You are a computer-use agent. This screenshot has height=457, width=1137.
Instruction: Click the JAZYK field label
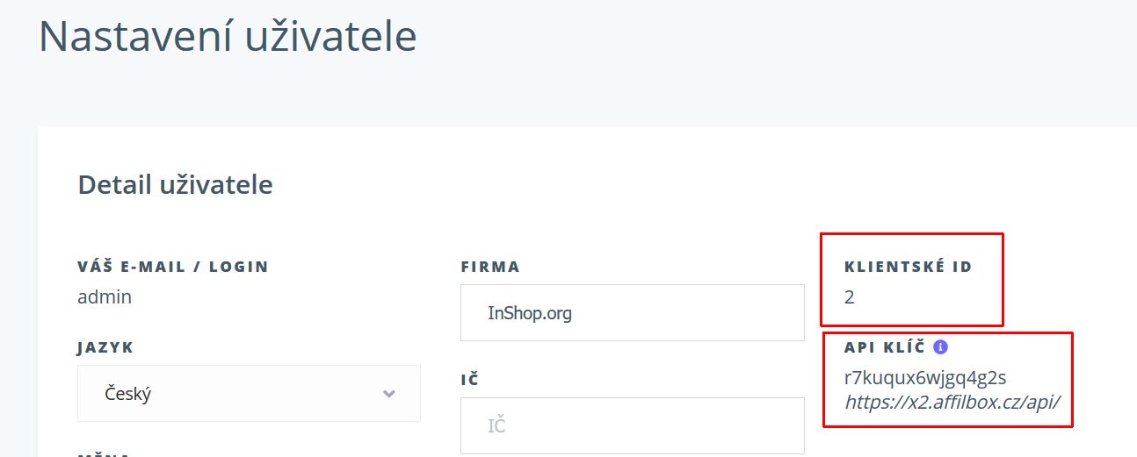pos(105,347)
